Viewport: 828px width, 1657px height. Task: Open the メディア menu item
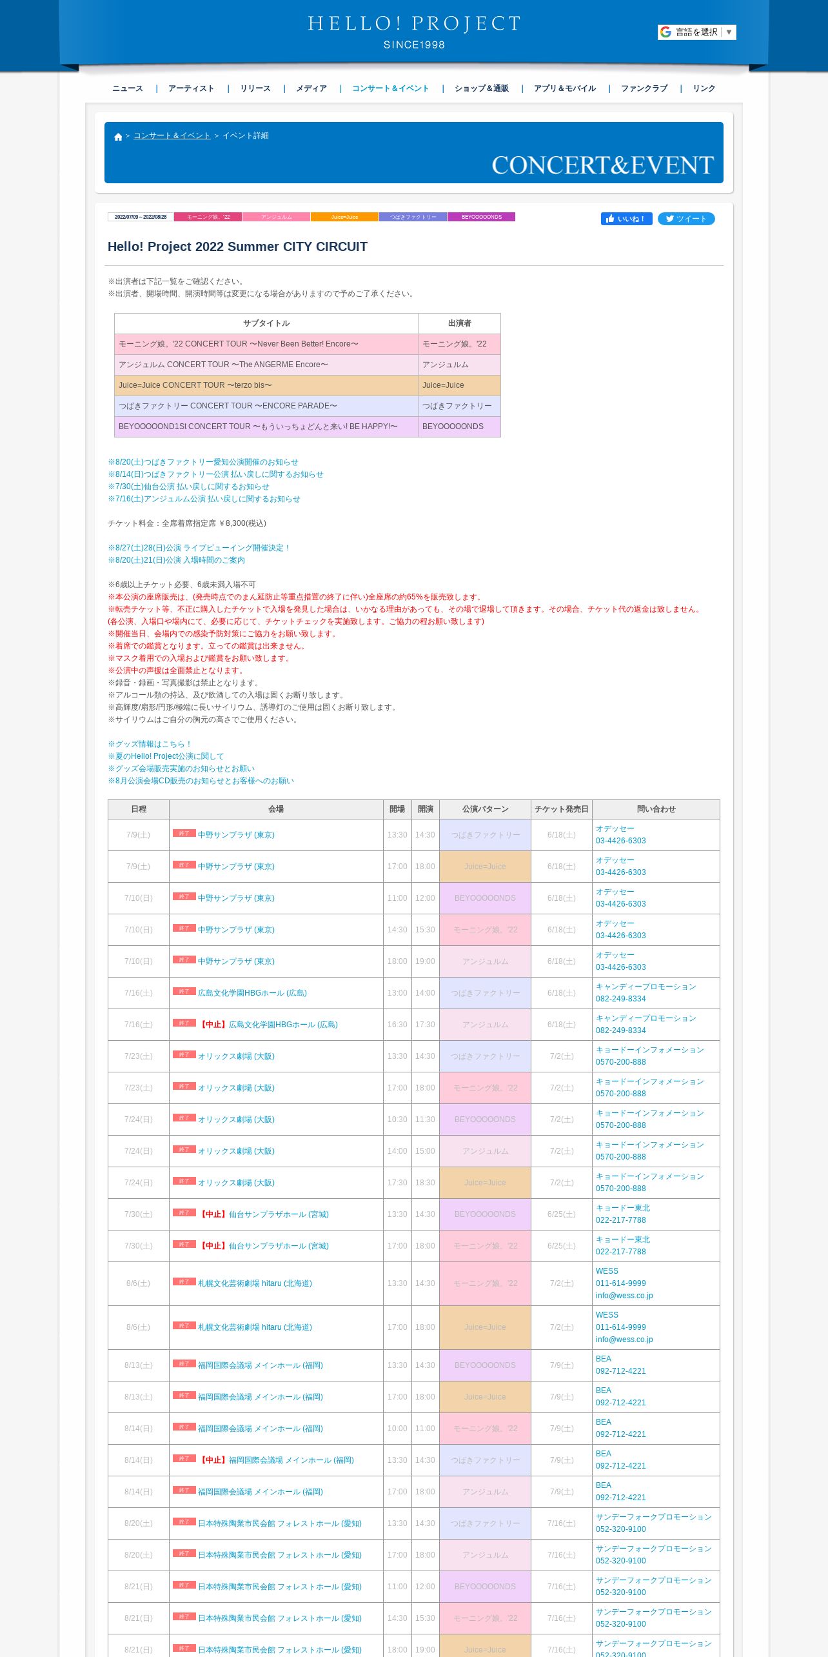click(311, 88)
